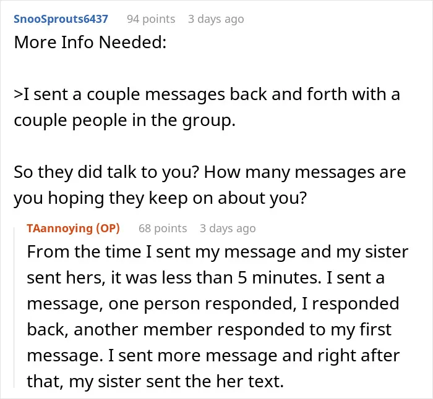Image resolution: width=433 pixels, height=399 pixels.
Task: Click the quoted line starting >I sent a couple
Action: pos(207,94)
